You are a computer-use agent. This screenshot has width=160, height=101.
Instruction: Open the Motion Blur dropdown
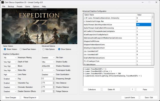click(10, 70)
